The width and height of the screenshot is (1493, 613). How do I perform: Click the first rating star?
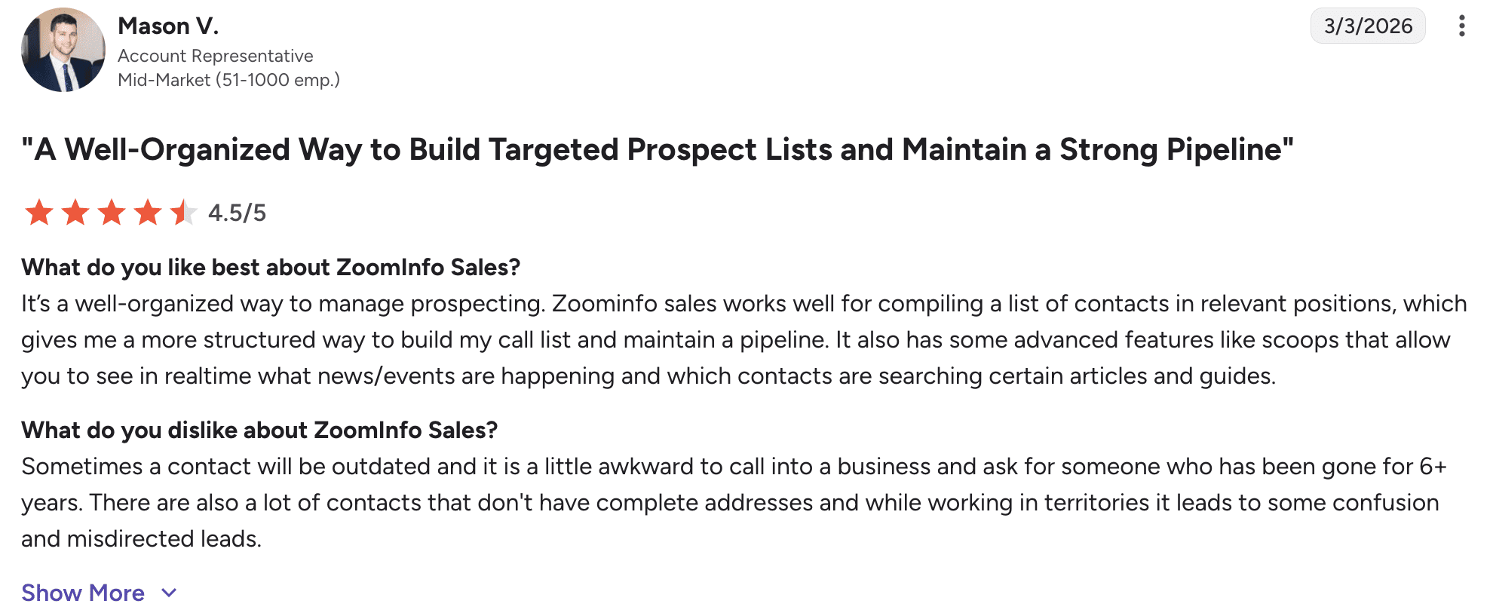(x=39, y=213)
